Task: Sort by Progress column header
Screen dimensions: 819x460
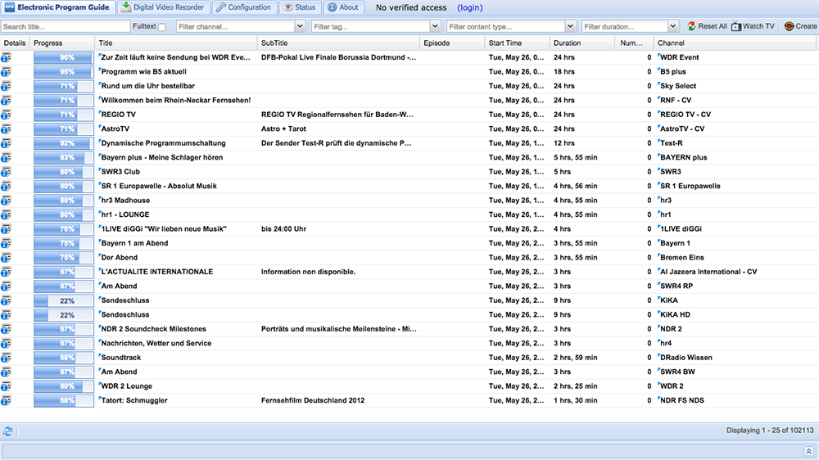Action: pos(62,43)
